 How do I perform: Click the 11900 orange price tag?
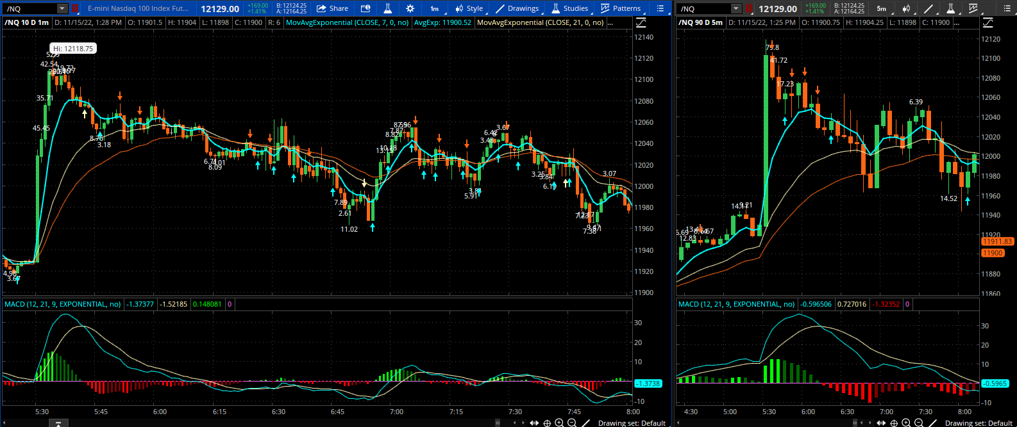[x=993, y=253]
